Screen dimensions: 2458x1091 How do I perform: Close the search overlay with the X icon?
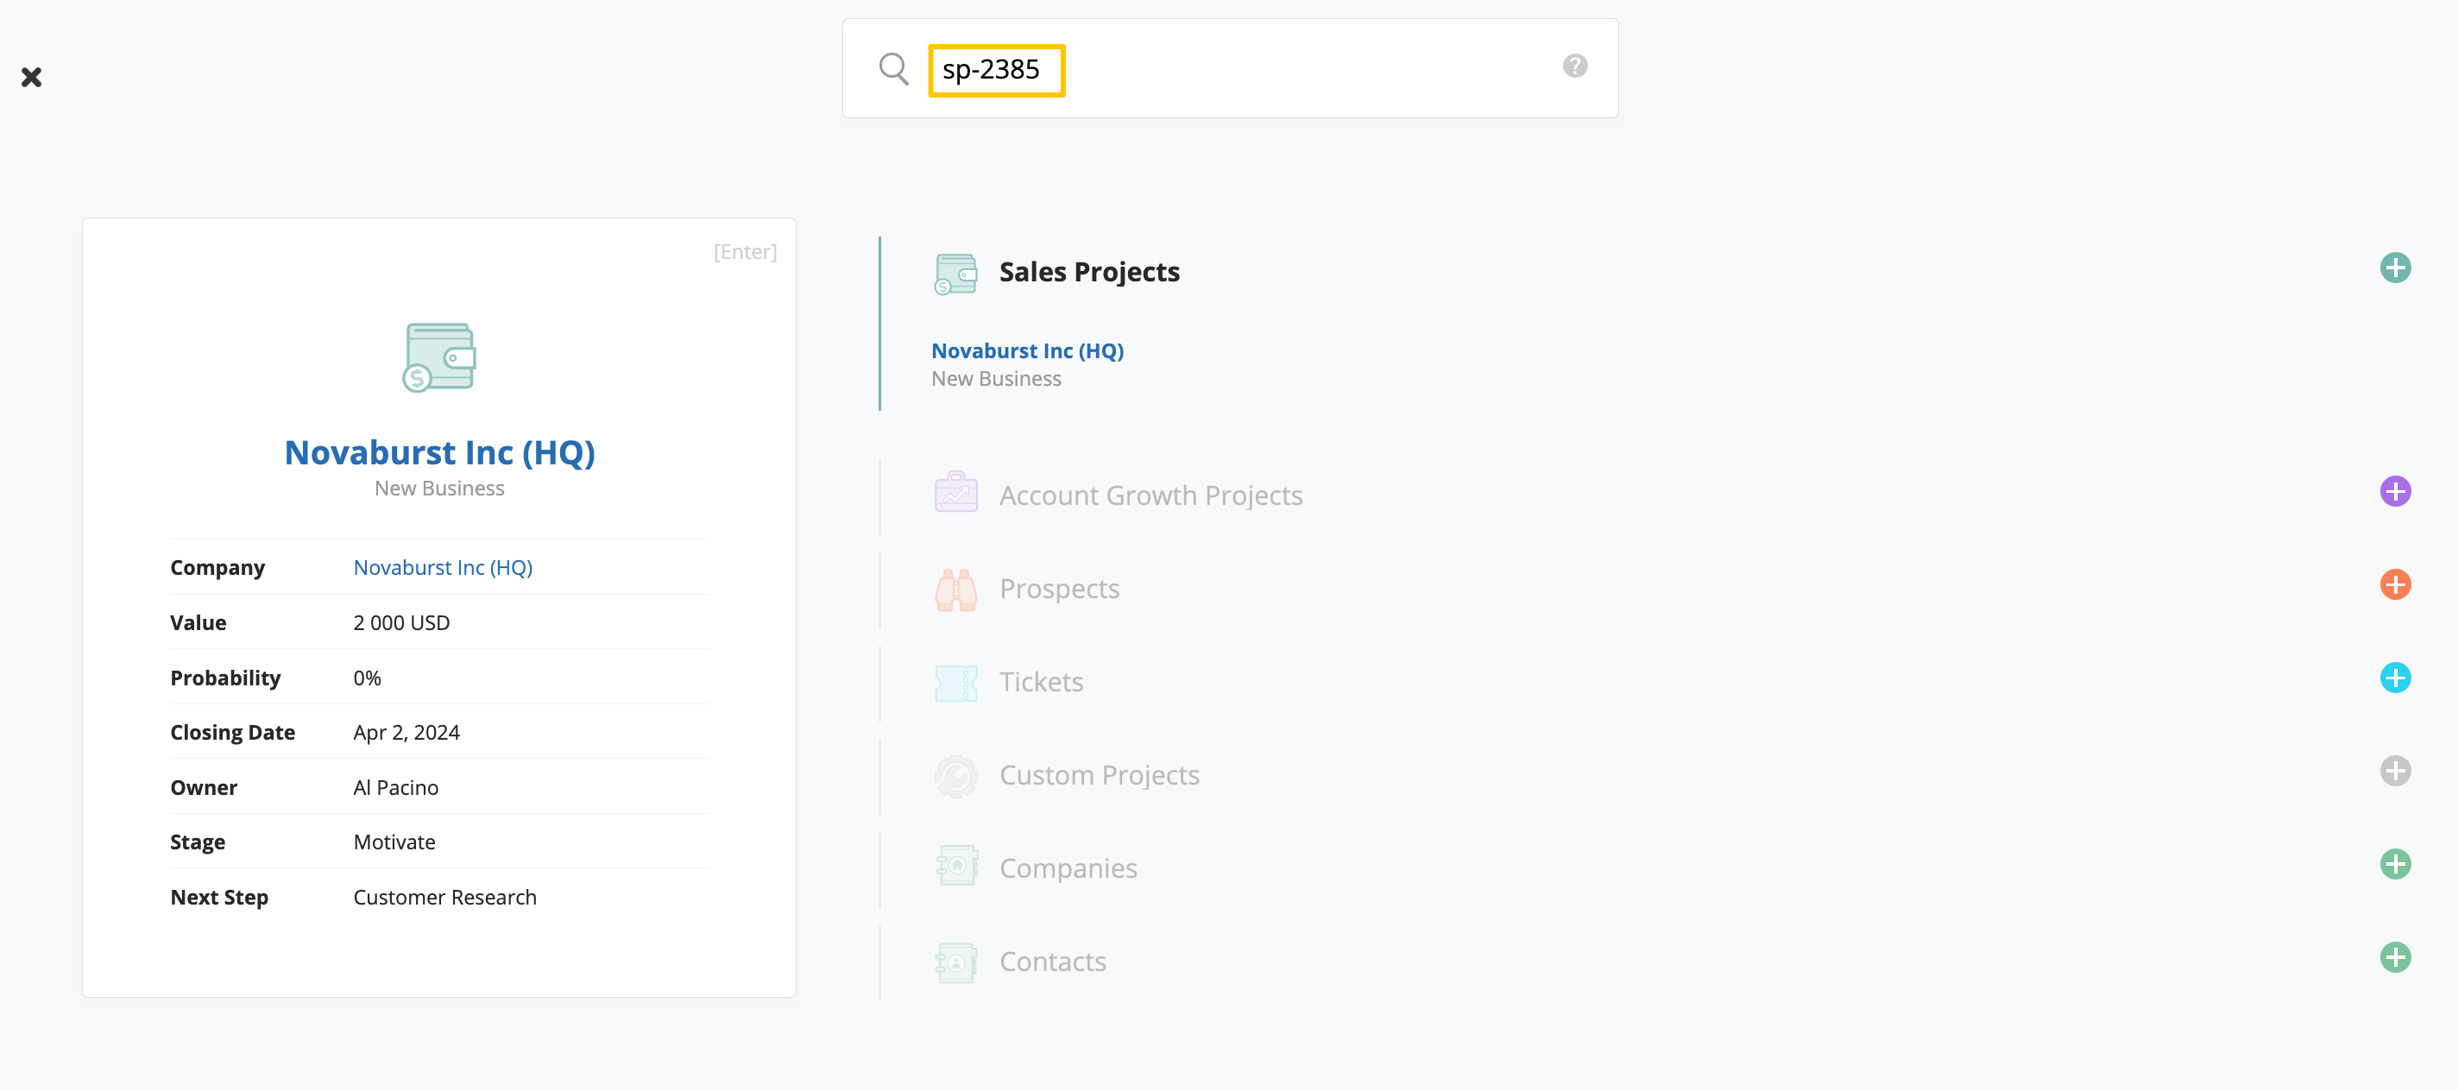click(x=31, y=78)
